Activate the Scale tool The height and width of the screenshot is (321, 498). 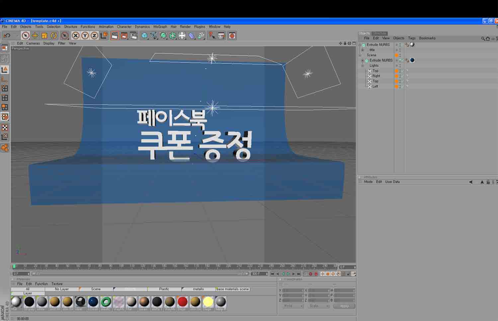pyautogui.click(x=44, y=35)
